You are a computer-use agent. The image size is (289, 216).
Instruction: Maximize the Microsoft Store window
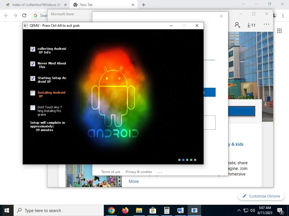point(254,14)
